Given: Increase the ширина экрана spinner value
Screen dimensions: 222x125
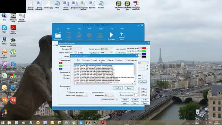Looking at the screenshot, I should (x=76, y=52).
